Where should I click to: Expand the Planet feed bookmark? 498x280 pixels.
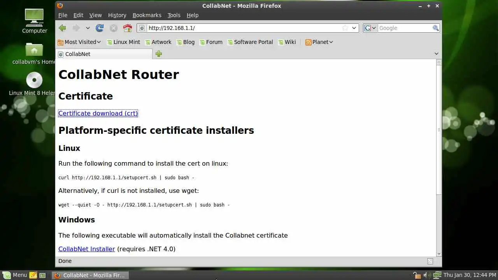tap(319, 42)
